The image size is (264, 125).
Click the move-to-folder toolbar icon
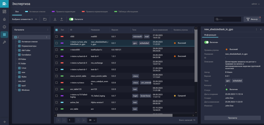point(45,19)
